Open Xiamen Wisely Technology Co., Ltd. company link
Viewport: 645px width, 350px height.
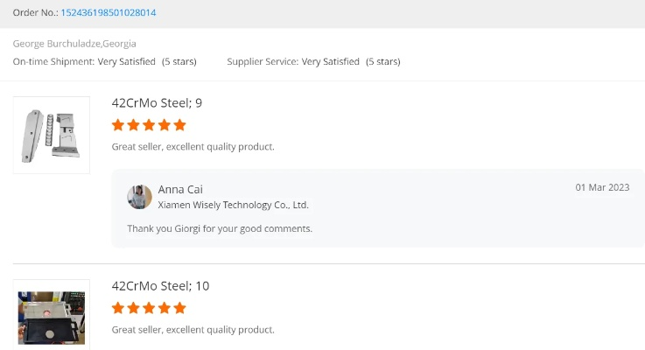(233, 206)
